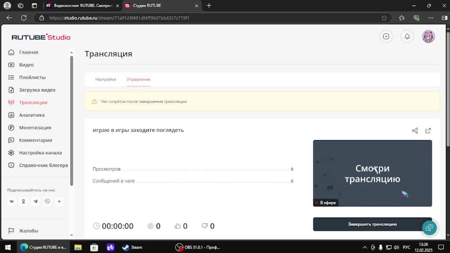Click the add video icon in header
The image size is (450, 253).
[x=386, y=36]
